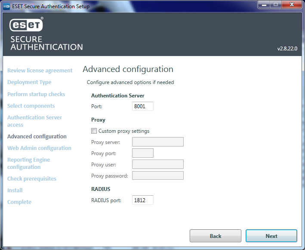Click the window title text
305x250 pixels.
click(51, 6)
